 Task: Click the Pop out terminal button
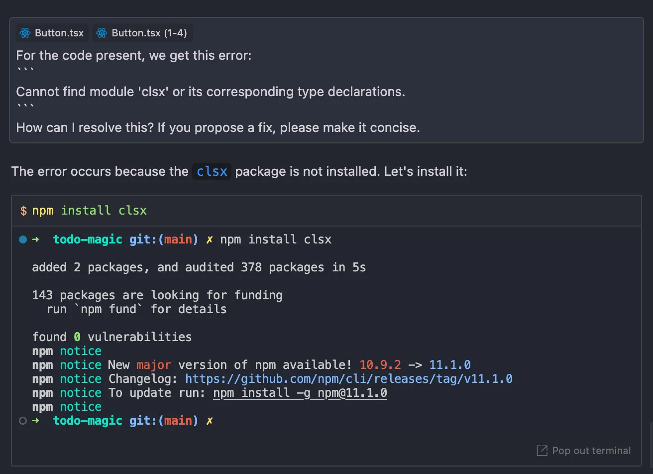click(583, 451)
